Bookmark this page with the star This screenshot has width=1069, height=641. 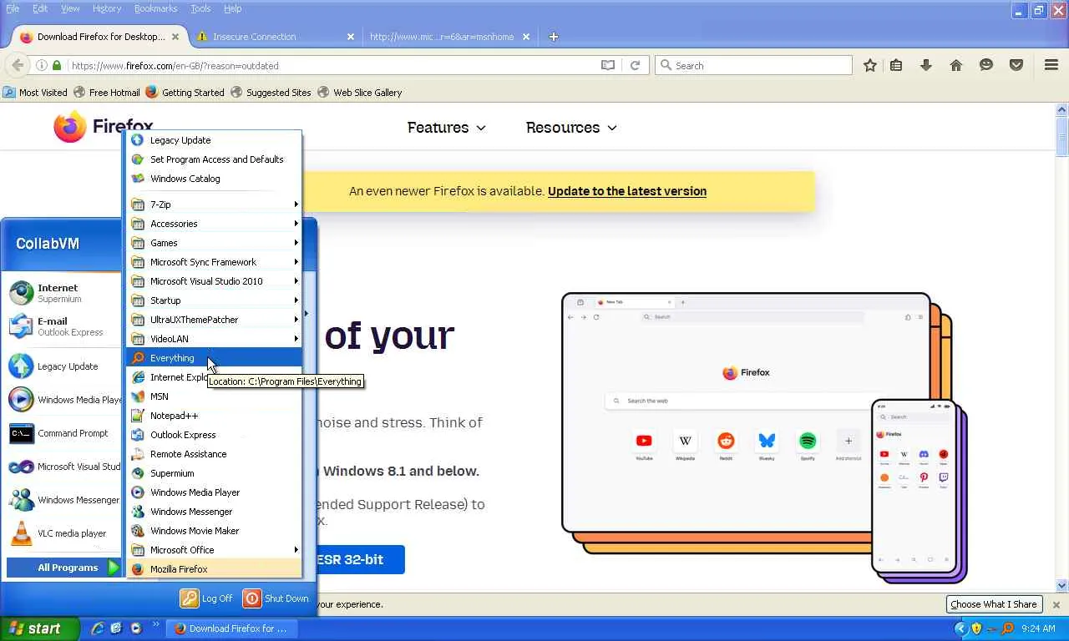pyautogui.click(x=870, y=65)
